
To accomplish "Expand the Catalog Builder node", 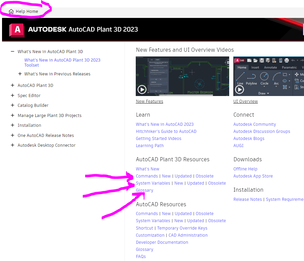I will [13, 105].
